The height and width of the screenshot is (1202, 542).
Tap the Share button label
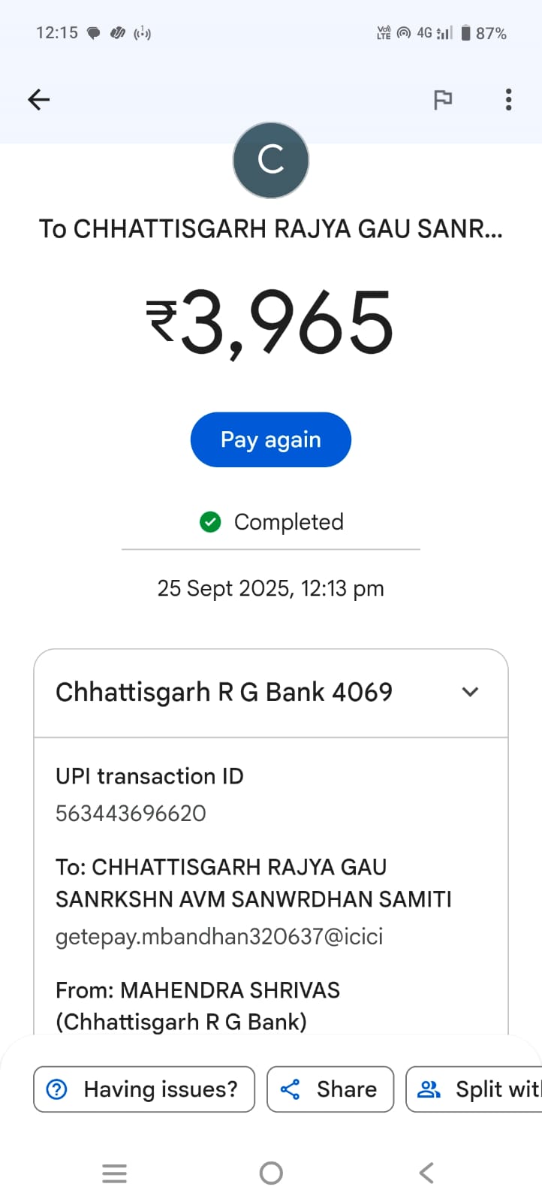[x=346, y=1089]
